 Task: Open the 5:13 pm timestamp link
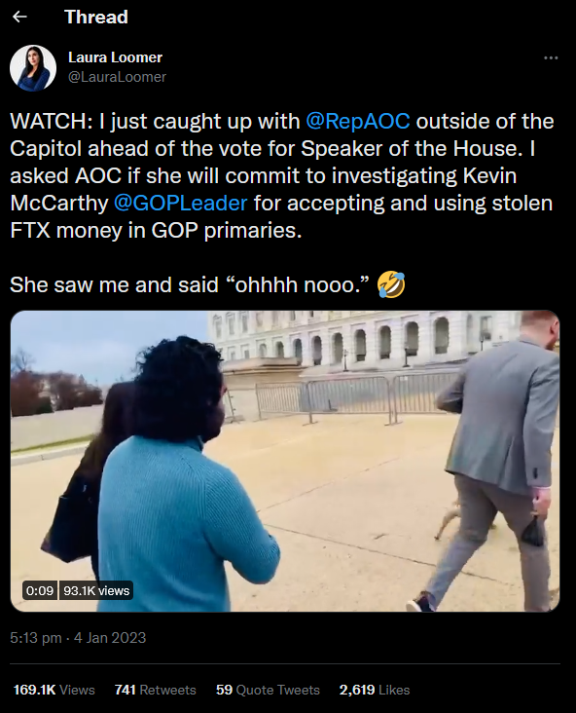[x=35, y=638]
